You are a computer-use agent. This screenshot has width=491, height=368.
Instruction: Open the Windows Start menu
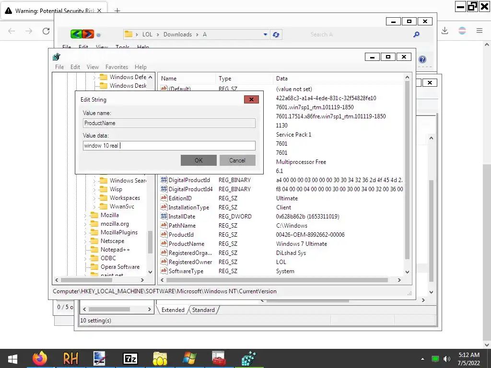13,358
